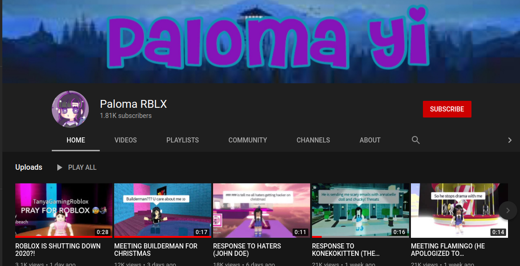Go to the Community tab
The width and height of the screenshot is (520, 266).
248,140
